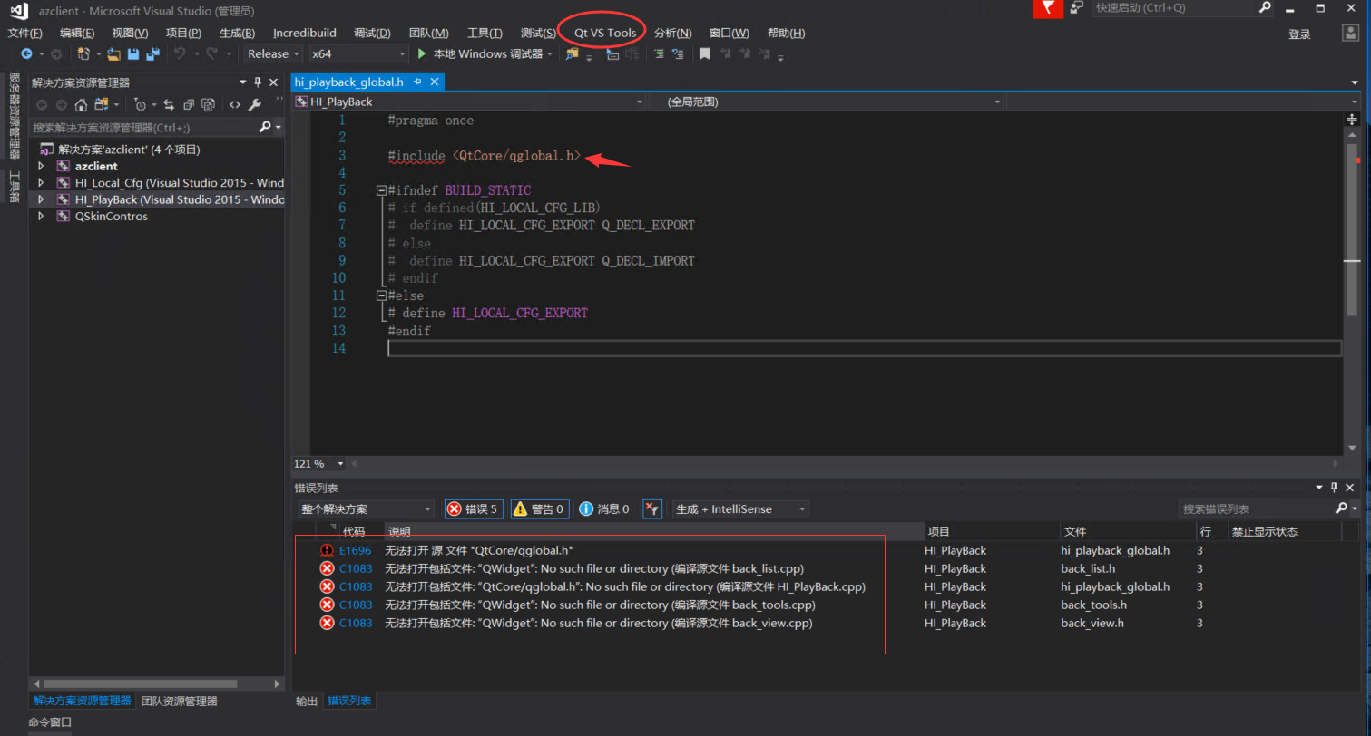Click the New Project toolbar icon

(x=83, y=54)
